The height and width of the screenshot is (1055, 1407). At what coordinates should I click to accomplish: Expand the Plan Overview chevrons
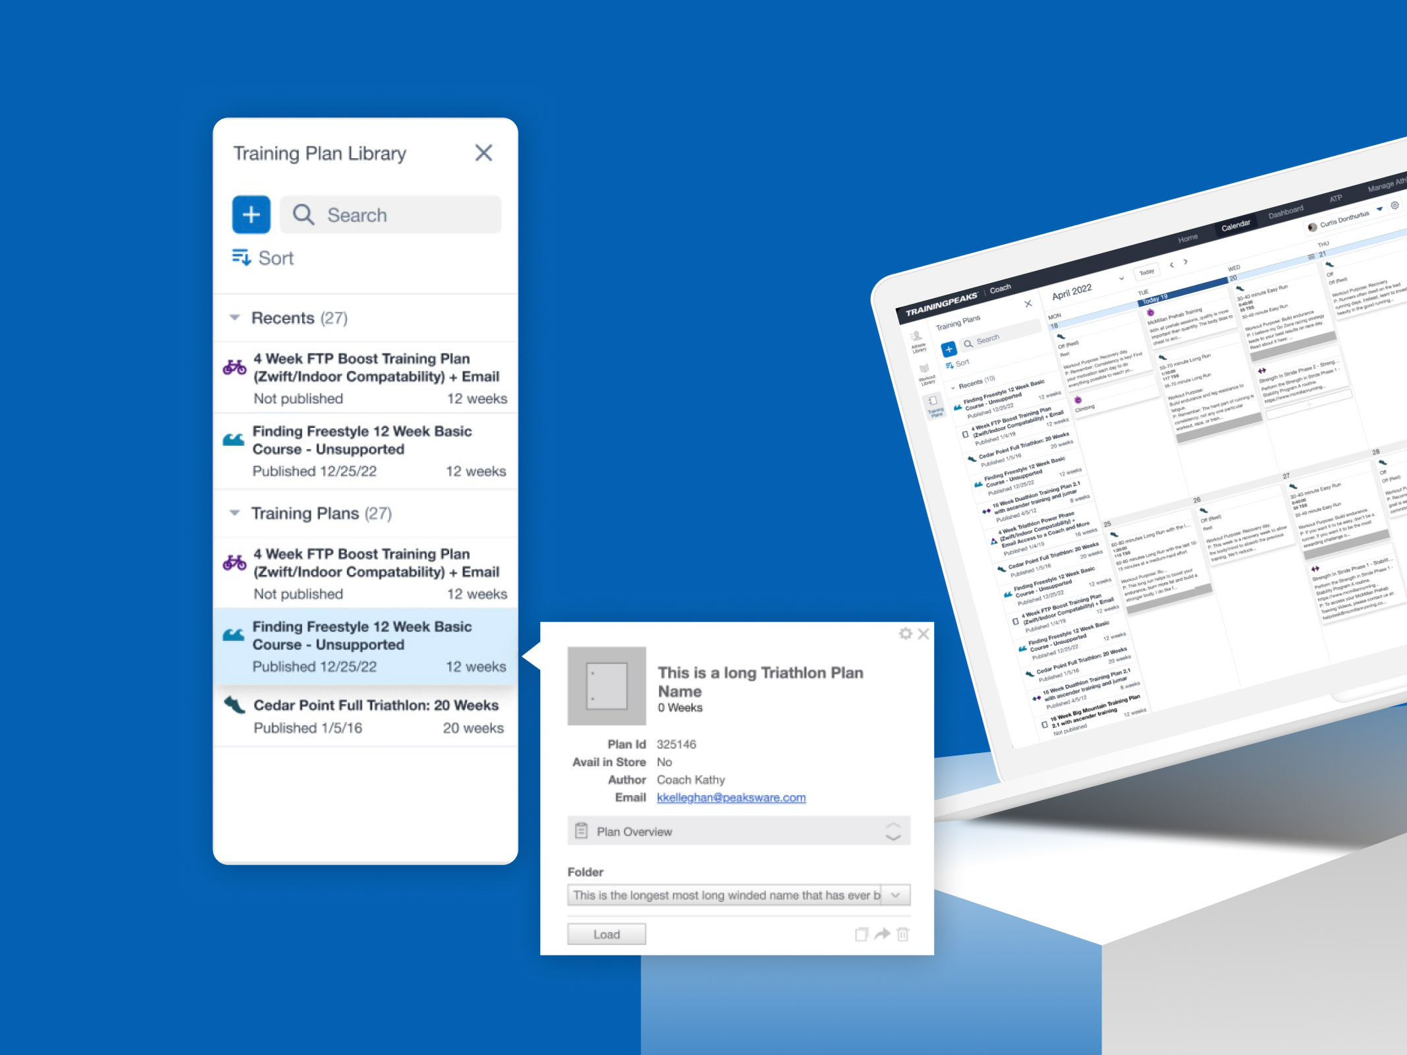pyautogui.click(x=893, y=831)
